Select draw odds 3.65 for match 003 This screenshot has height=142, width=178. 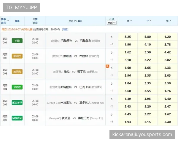pos(147,68)
